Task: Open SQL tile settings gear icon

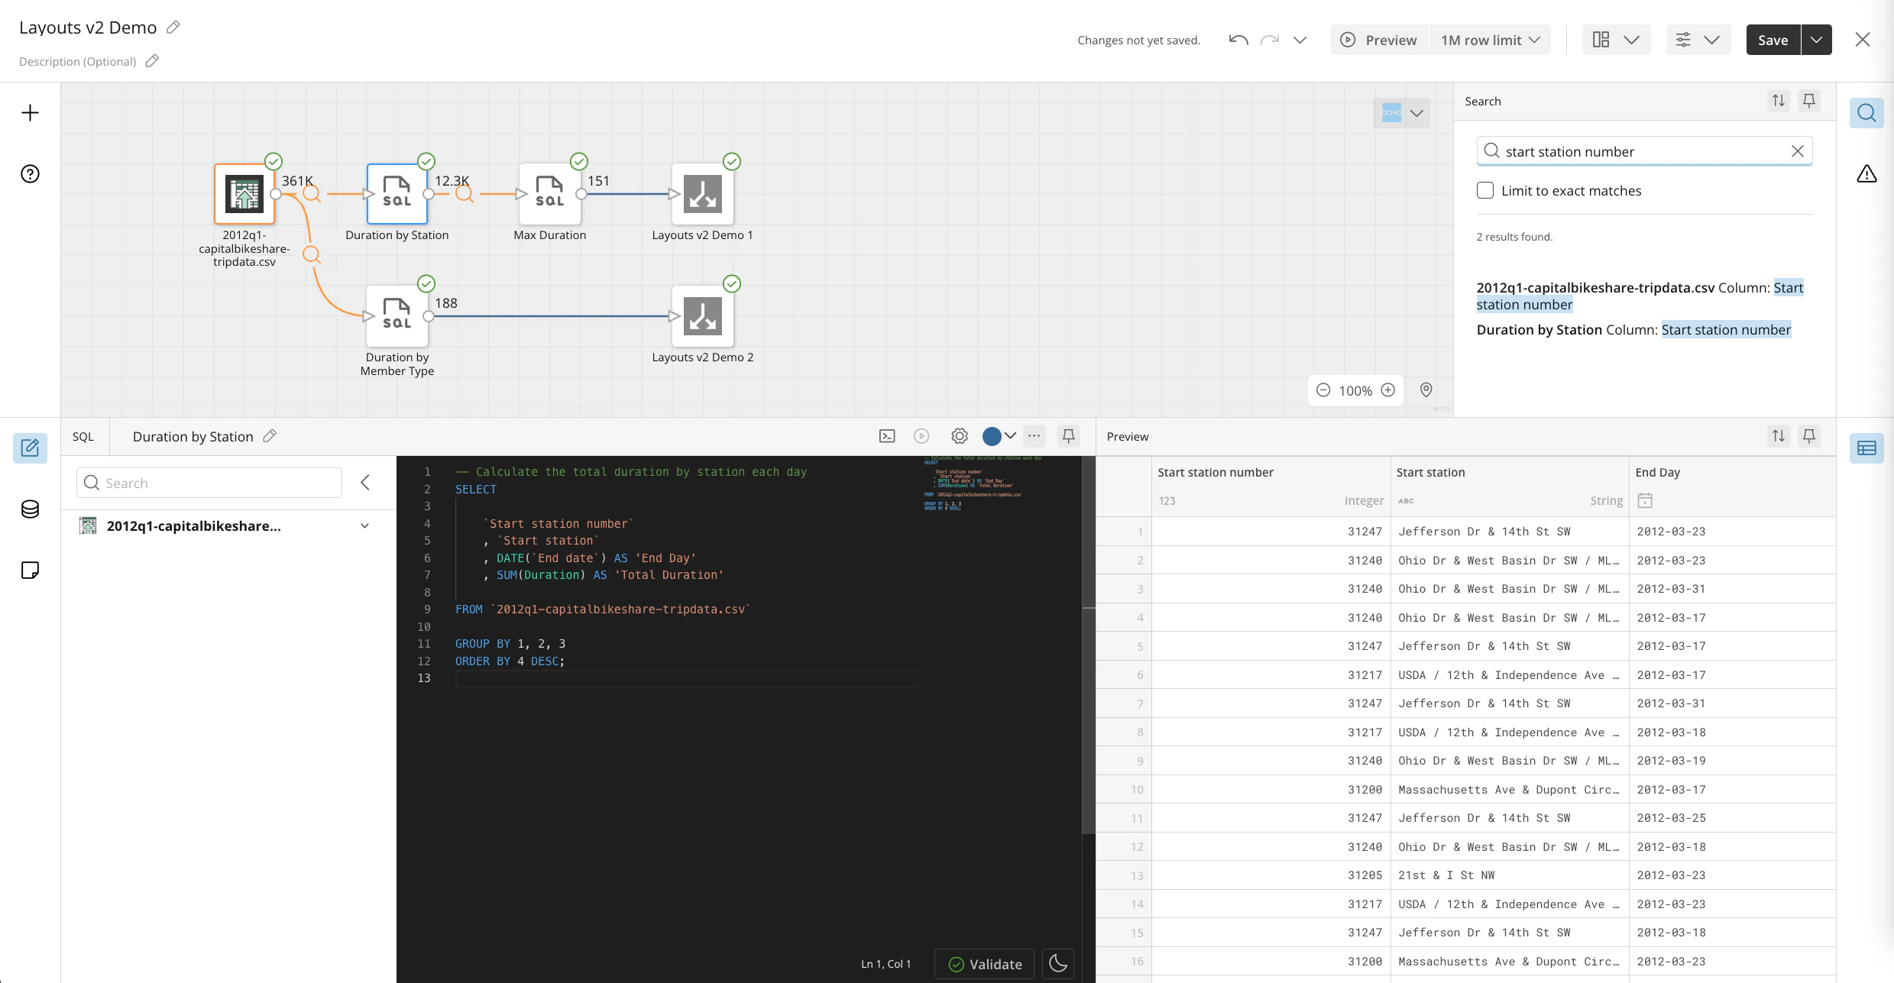Action: pos(959,436)
